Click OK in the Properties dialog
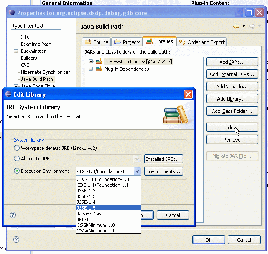The height and width of the screenshot is (254, 268). pyautogui.click(x=209, y=240)
